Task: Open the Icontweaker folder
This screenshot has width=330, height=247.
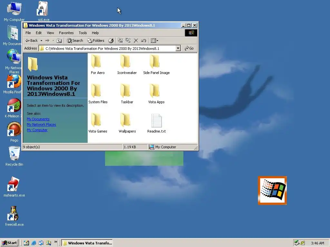Action: point(127,64)
